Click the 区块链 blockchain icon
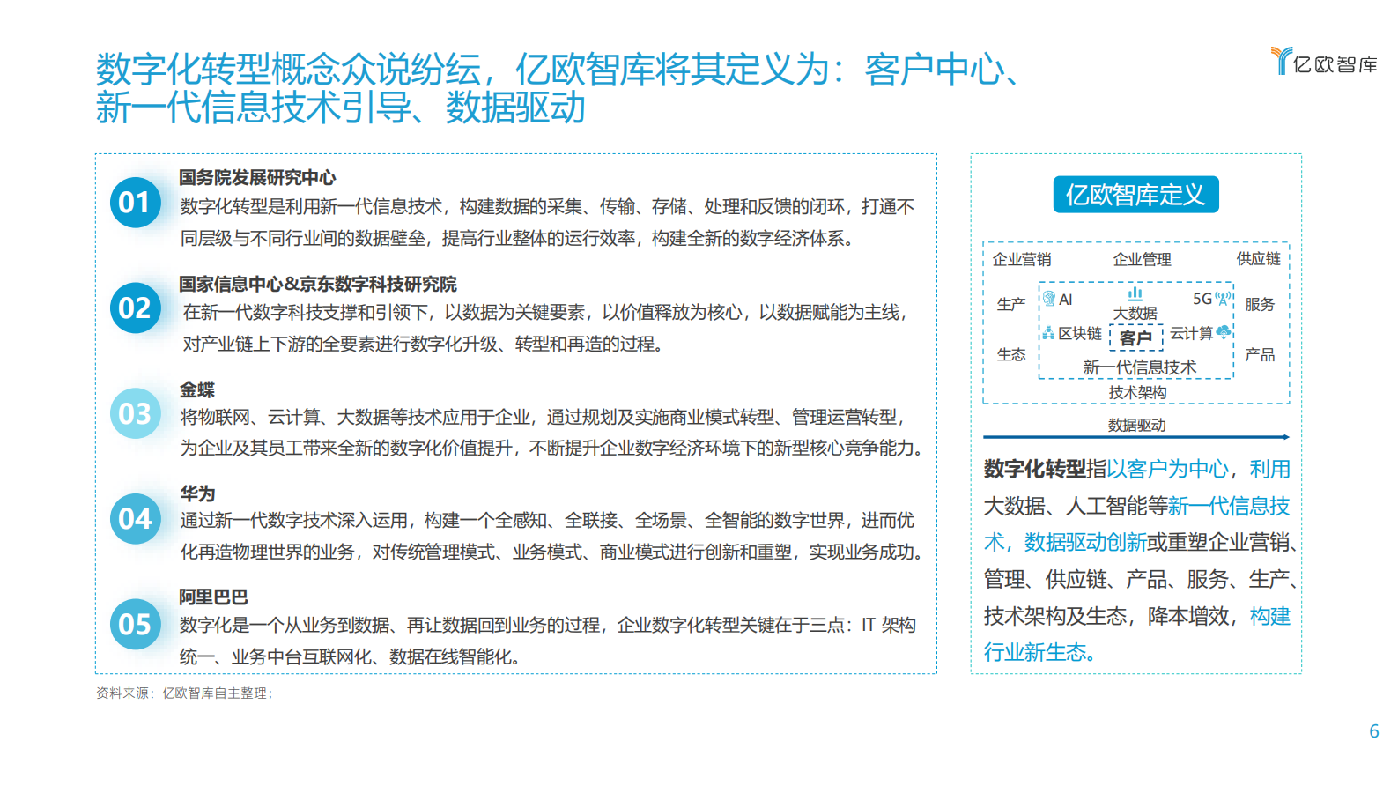This screenshot has height=786, width=1398. coord(1048,333)
